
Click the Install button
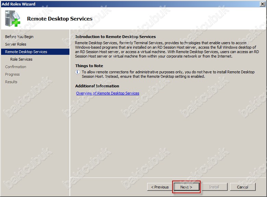tap(214, 187)
